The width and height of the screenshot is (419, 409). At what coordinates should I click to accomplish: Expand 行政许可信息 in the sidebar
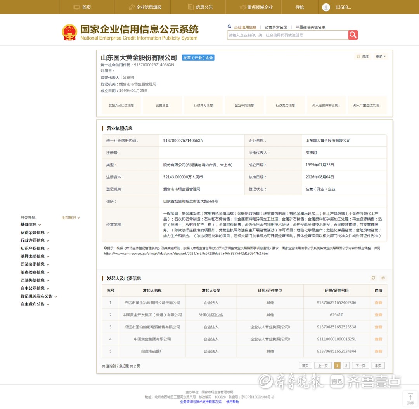click(35, 240)
